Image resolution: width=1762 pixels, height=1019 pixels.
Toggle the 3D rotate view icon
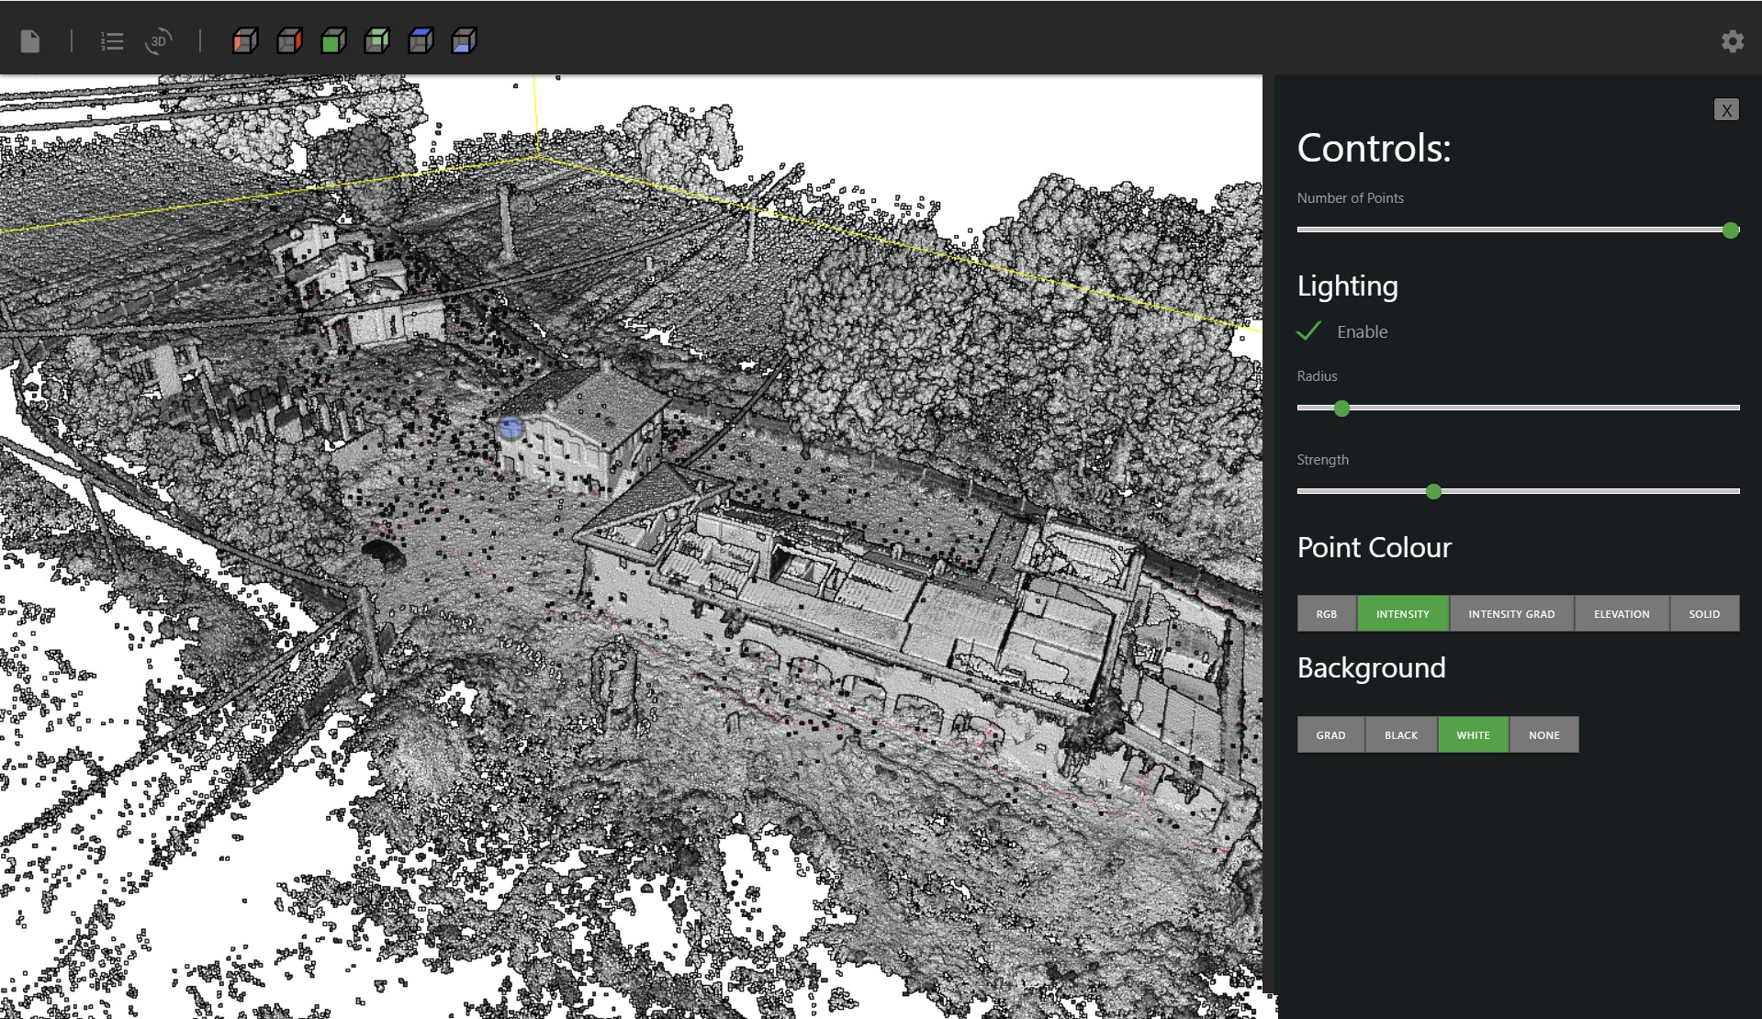[158, 41]
